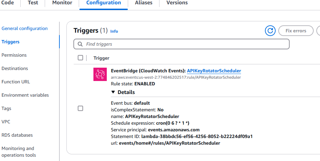Go to Function URL settings
This screenshot has height=161, width=320.
pyautogui.click(x=16, y=82)
